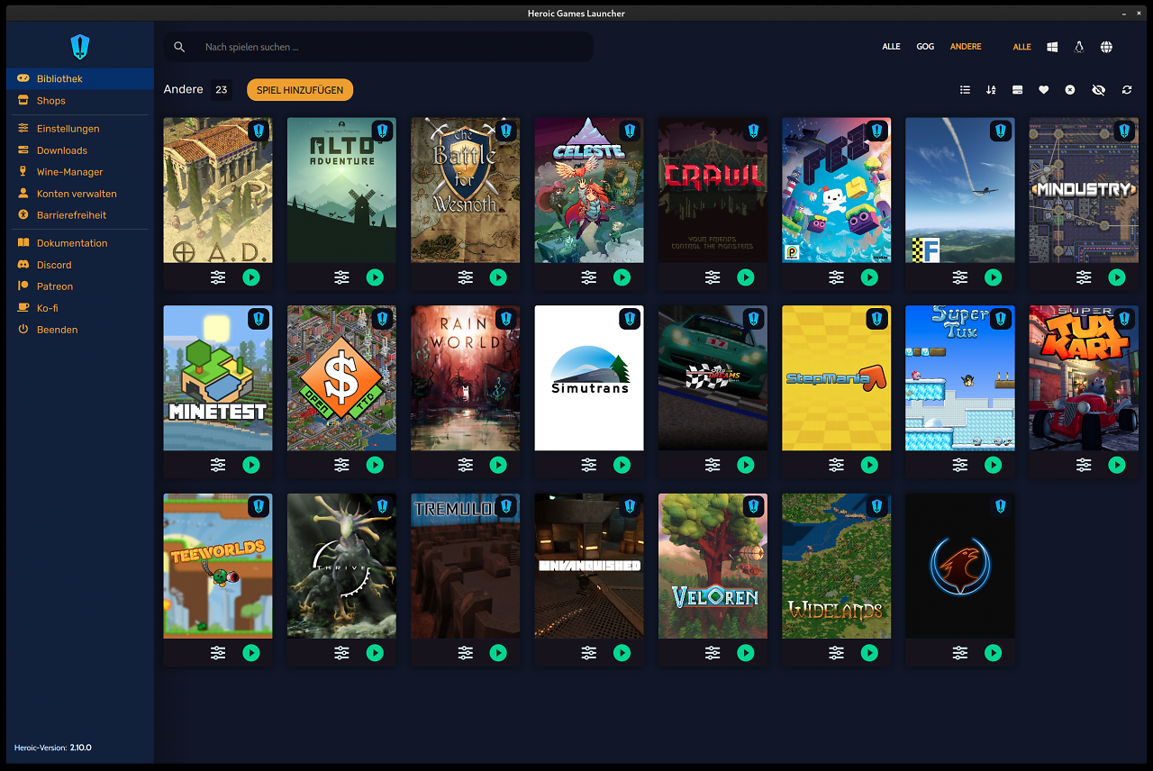Click Heroic badge on Minetest cover
This screenshot has height=771, width=1153.
pyautogui.click(x=259, y=319)
